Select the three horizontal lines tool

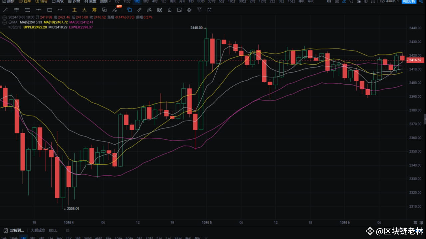[x=28, y=10]
